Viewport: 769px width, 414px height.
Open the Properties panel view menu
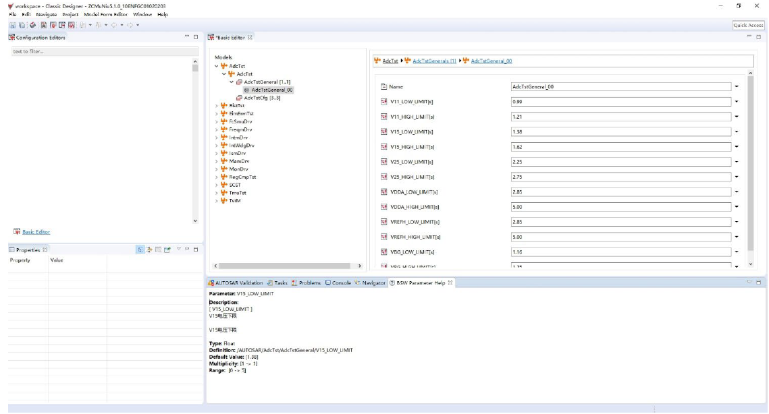coord(178,249)
